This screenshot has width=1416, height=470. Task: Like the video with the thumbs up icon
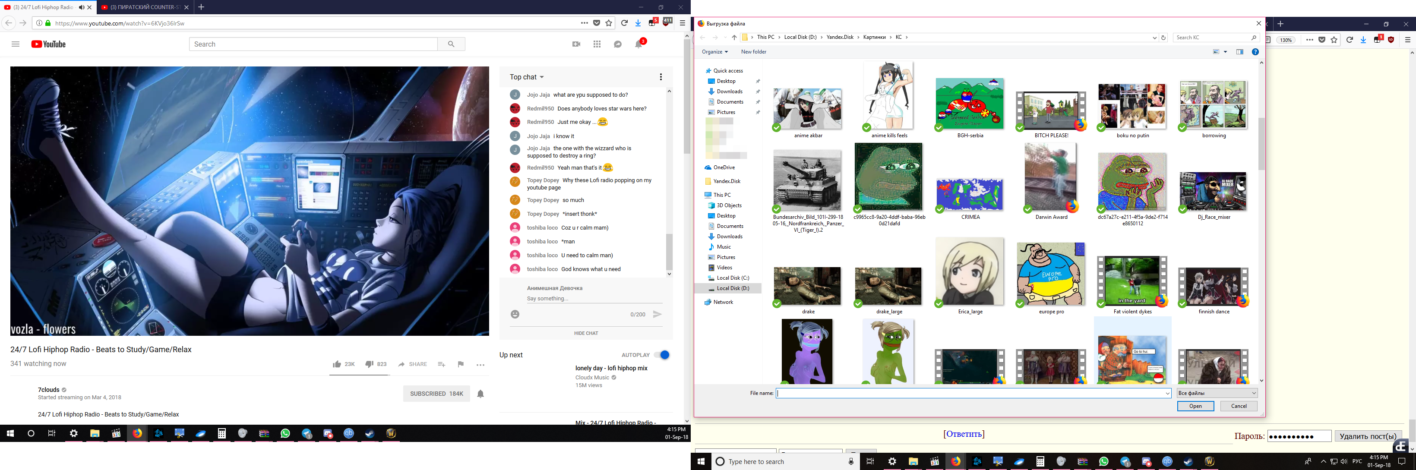[x=337, y=364]
